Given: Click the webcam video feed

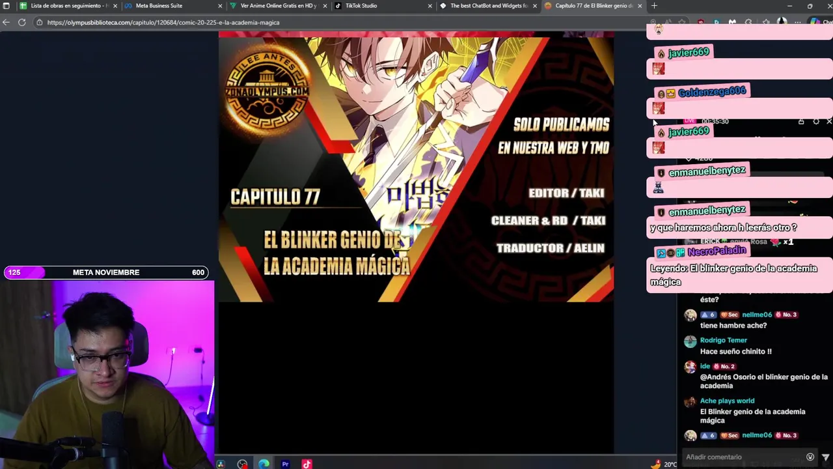Looking at the screenshot, I should pyautogui.click(x=107, y=375).
